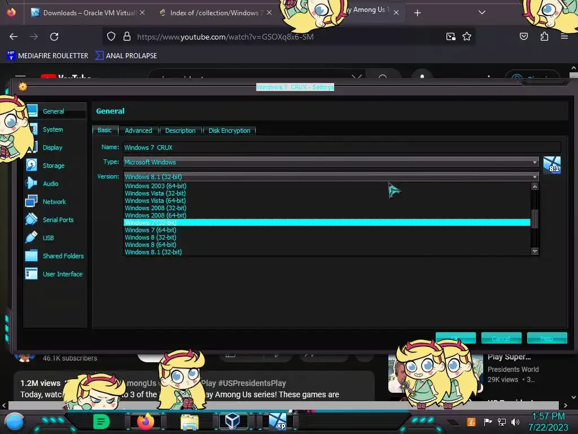Bookmark this page with star icon
Image resolution: width=578 pixels, height=434 pixels.
tap(467, 37)
